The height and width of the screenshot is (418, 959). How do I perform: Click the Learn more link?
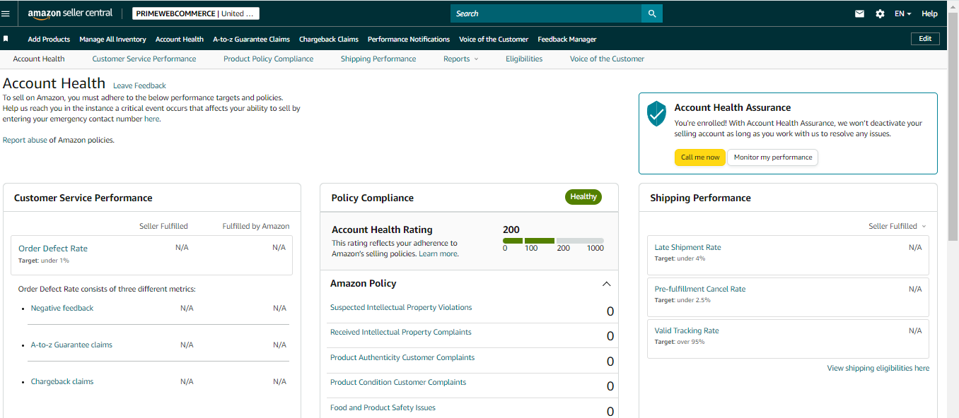438,253
